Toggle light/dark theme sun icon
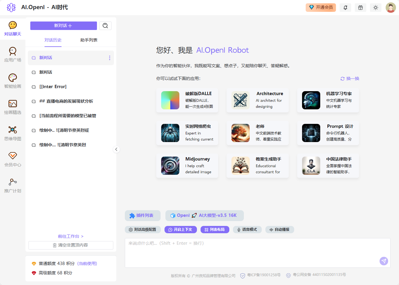 [376, 8]
